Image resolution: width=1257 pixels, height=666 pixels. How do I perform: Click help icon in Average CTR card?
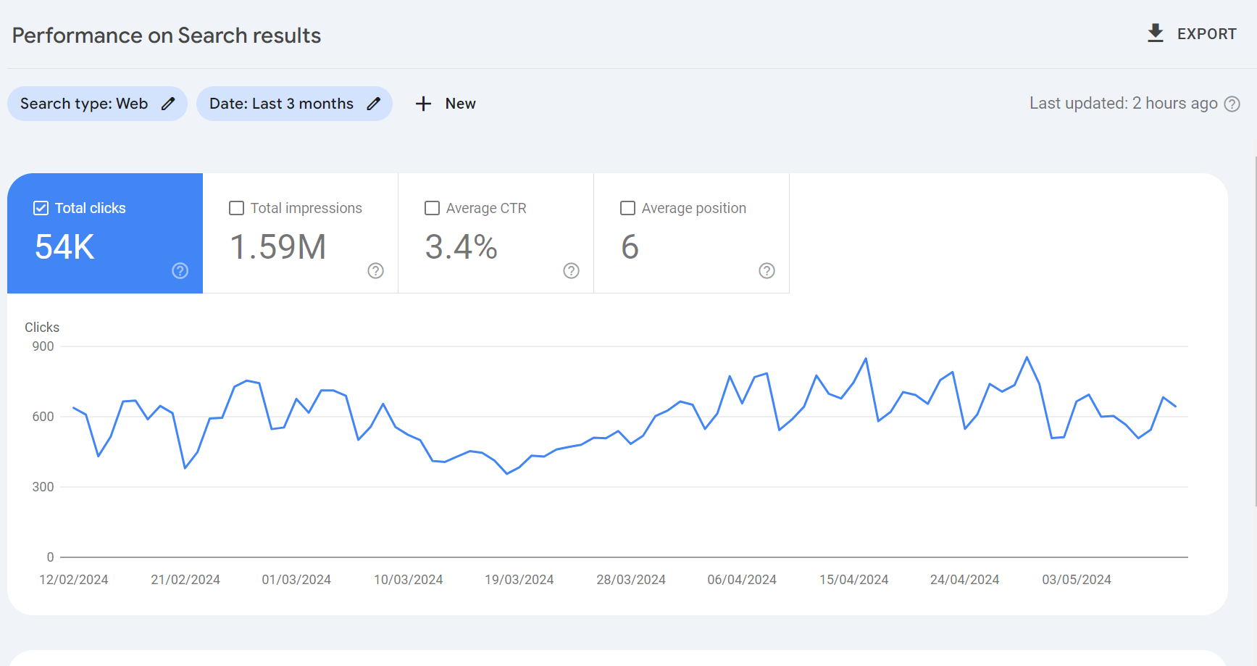(571, 270)
